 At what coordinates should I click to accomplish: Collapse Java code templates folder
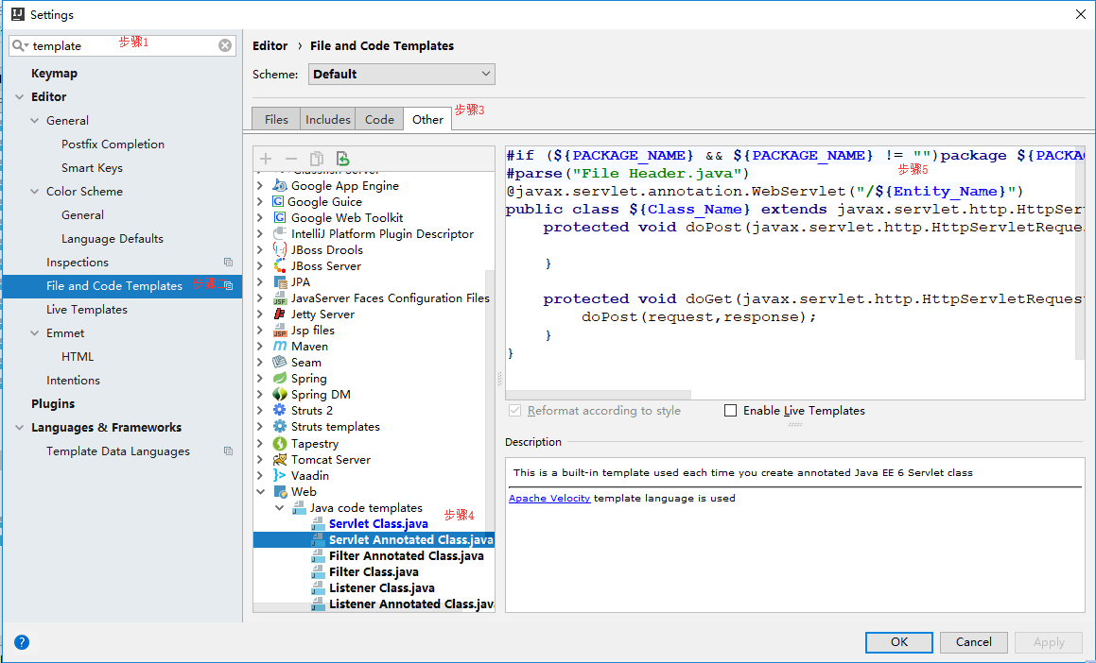pos(280,508)
